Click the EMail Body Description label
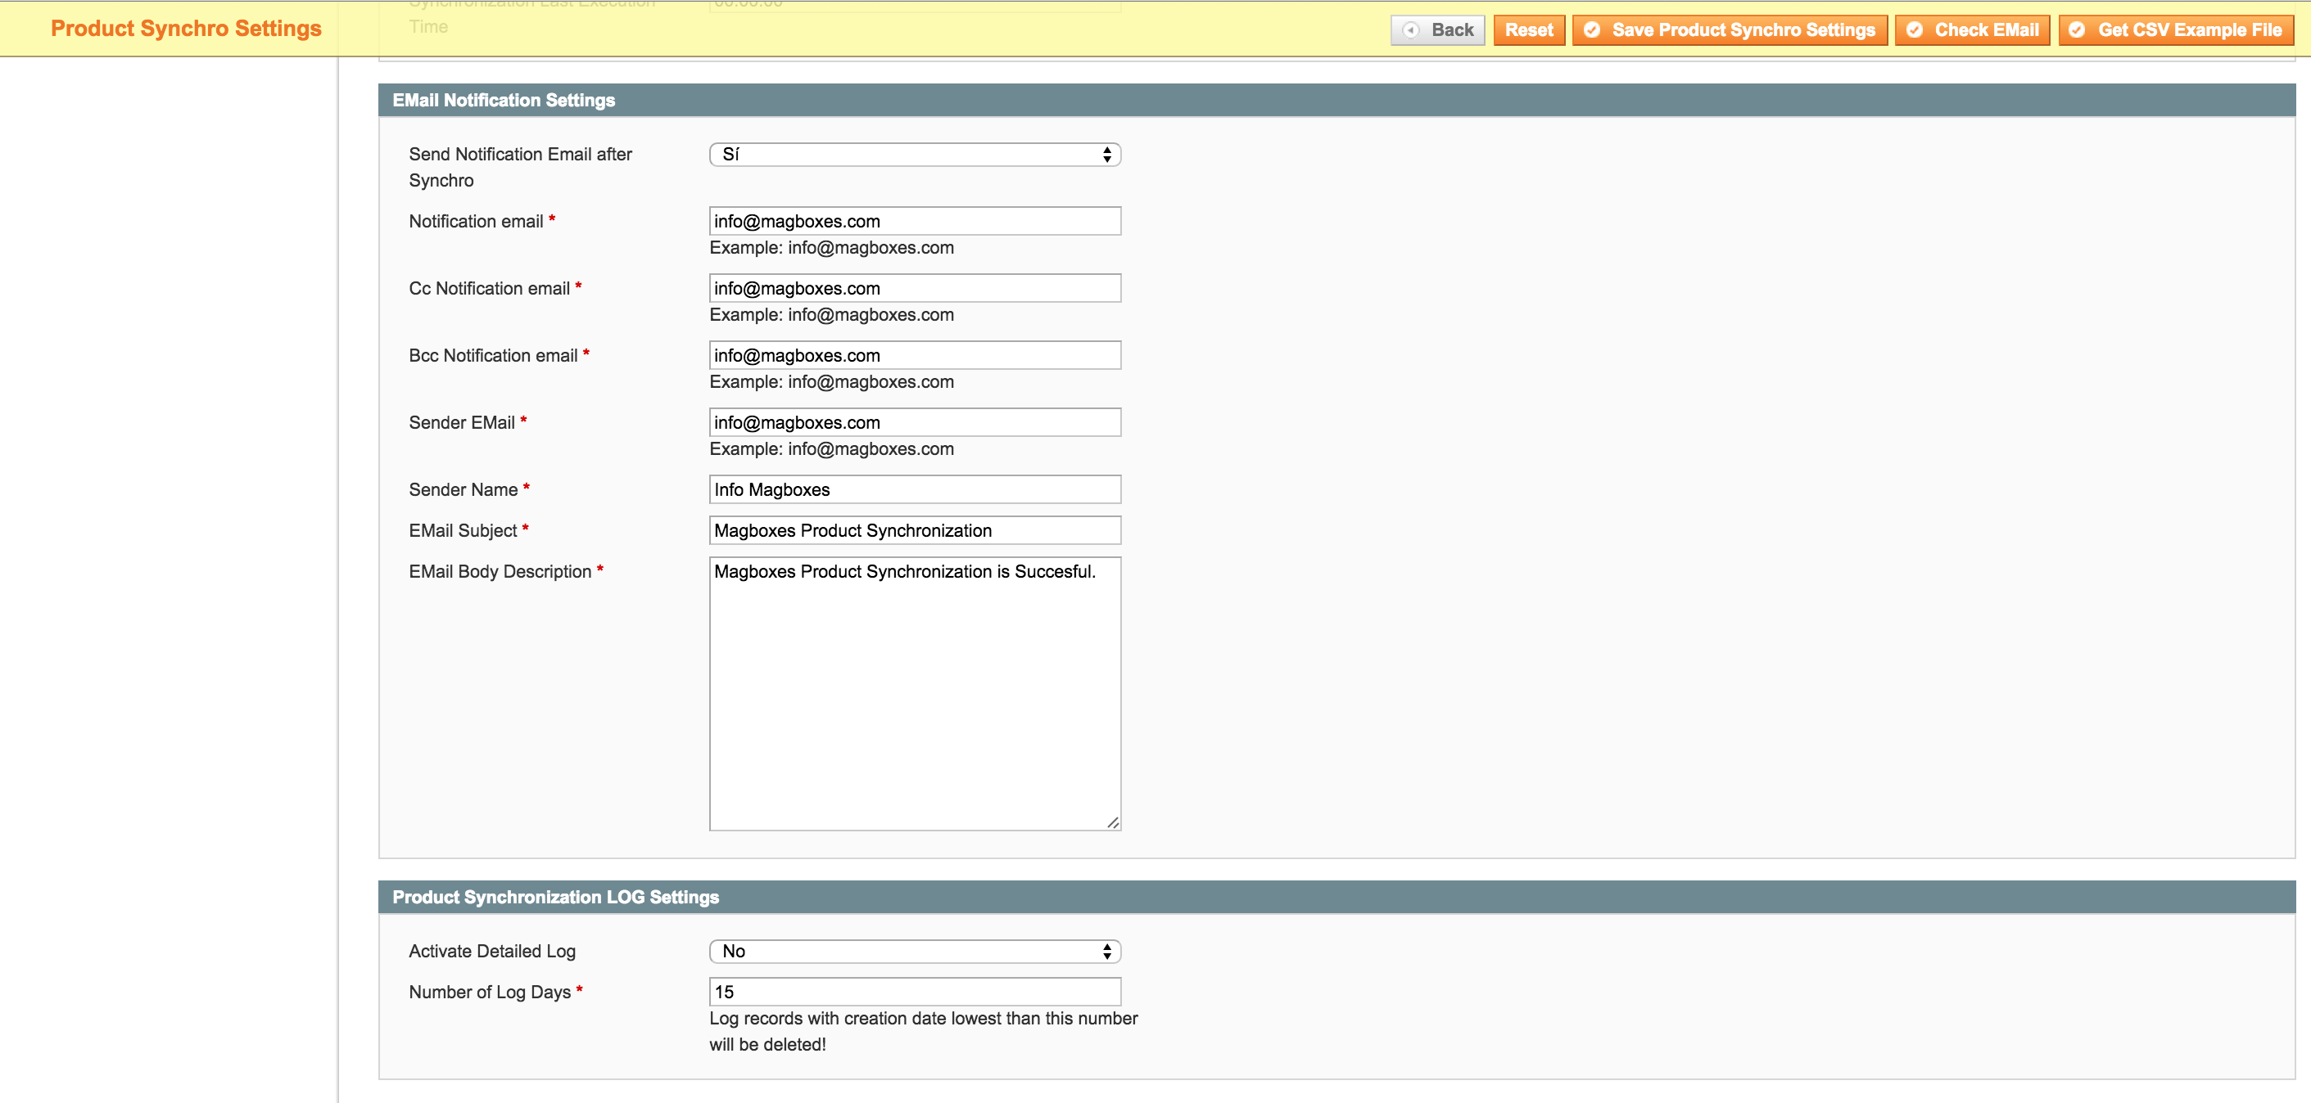 (500, 572)
